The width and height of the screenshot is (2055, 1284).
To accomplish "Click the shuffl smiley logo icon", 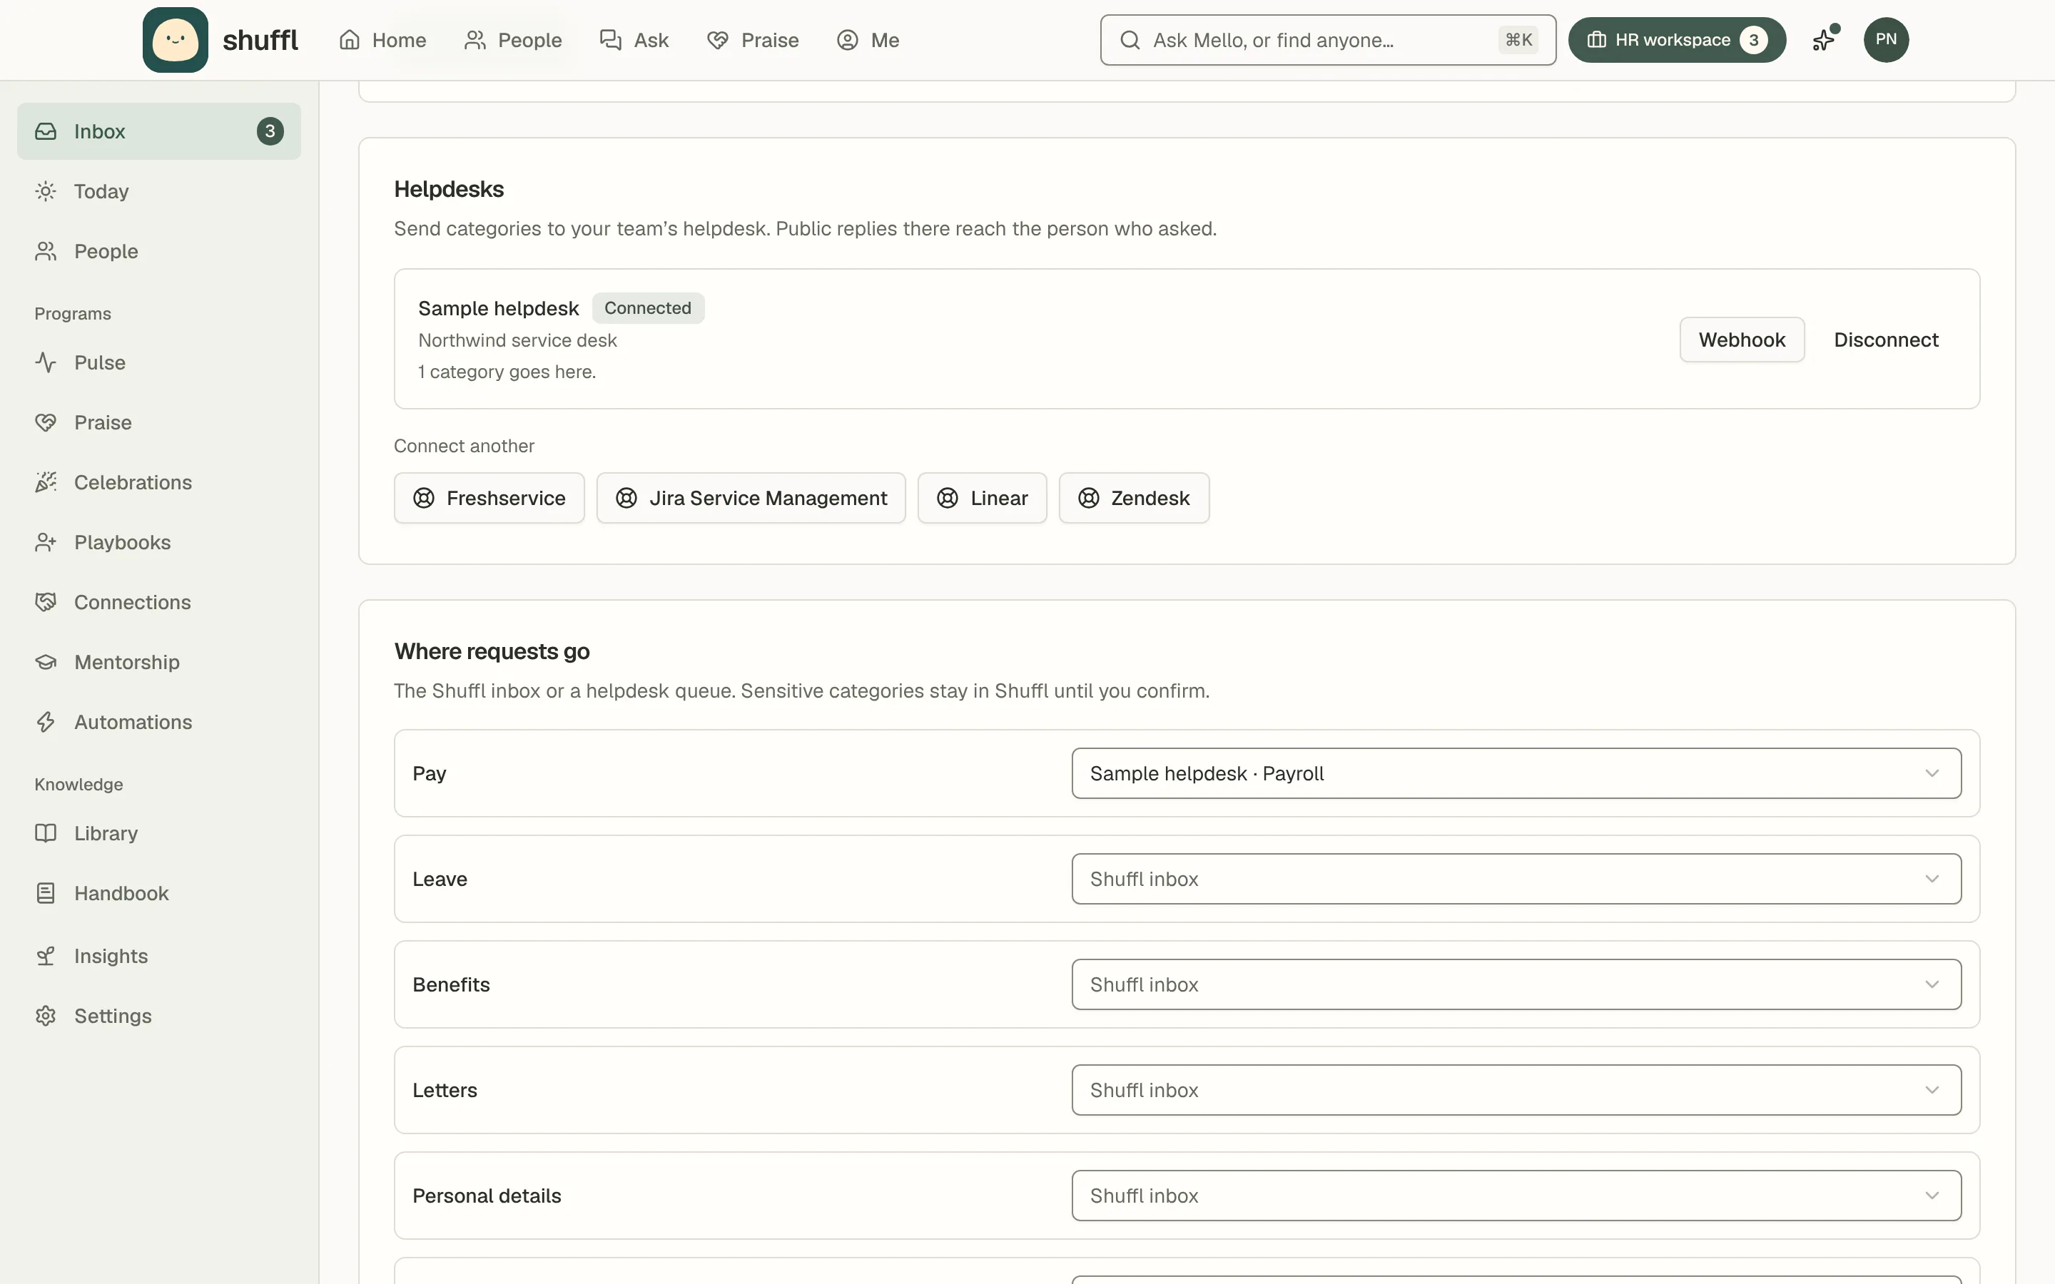I will pyautogui.click(x=175, y=40).
